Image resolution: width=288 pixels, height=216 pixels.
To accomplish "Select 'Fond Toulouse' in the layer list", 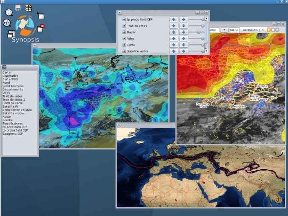I will 13,86.
